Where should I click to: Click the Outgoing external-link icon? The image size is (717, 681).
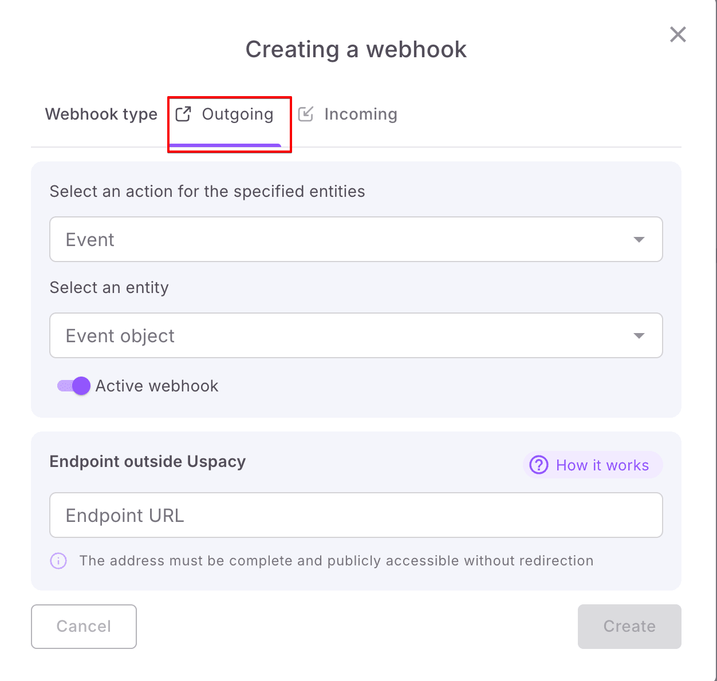tap(183, 114)
